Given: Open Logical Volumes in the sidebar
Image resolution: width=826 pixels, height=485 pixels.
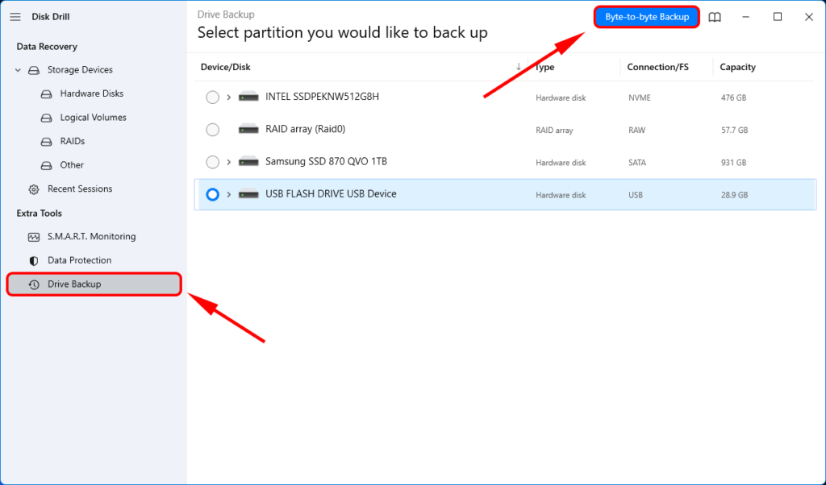Looking at the screenshot, I should pyautogui.click(x=93, y=118).
